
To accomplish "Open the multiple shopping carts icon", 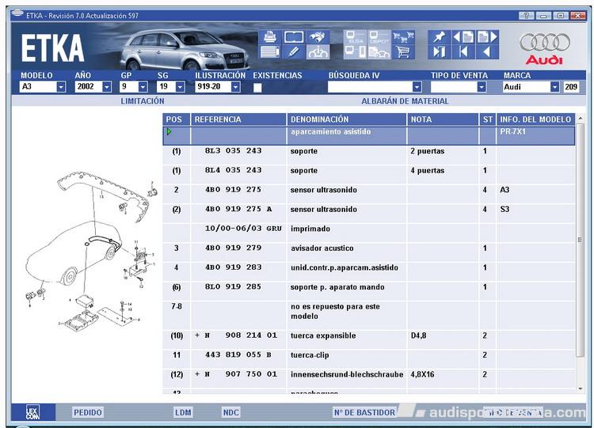I will tap(403, 37).
